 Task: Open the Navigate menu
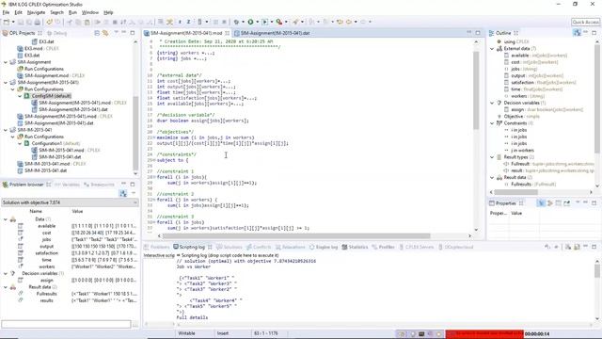[x=36, y=12]
